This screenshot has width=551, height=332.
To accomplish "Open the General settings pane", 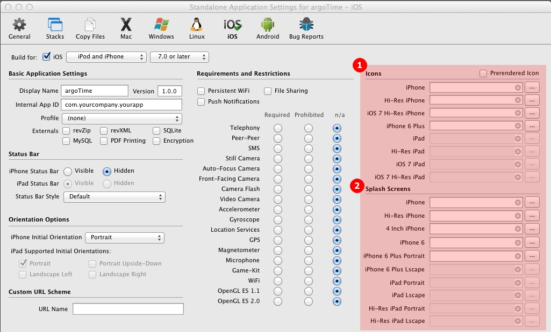I will point(19,29).
